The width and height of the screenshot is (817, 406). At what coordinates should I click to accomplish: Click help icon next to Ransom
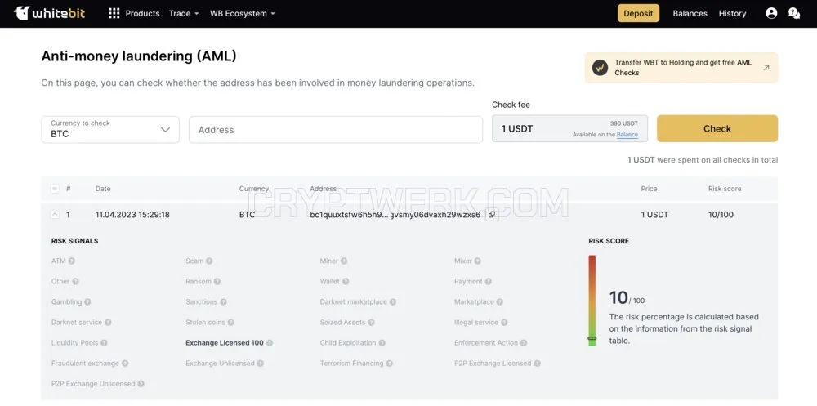tap(217, 282)
